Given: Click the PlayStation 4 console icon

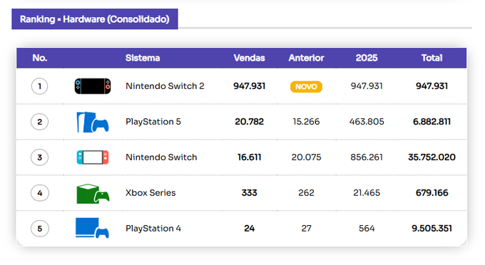Looking at the screenshot, I should (x=92, y=228).
